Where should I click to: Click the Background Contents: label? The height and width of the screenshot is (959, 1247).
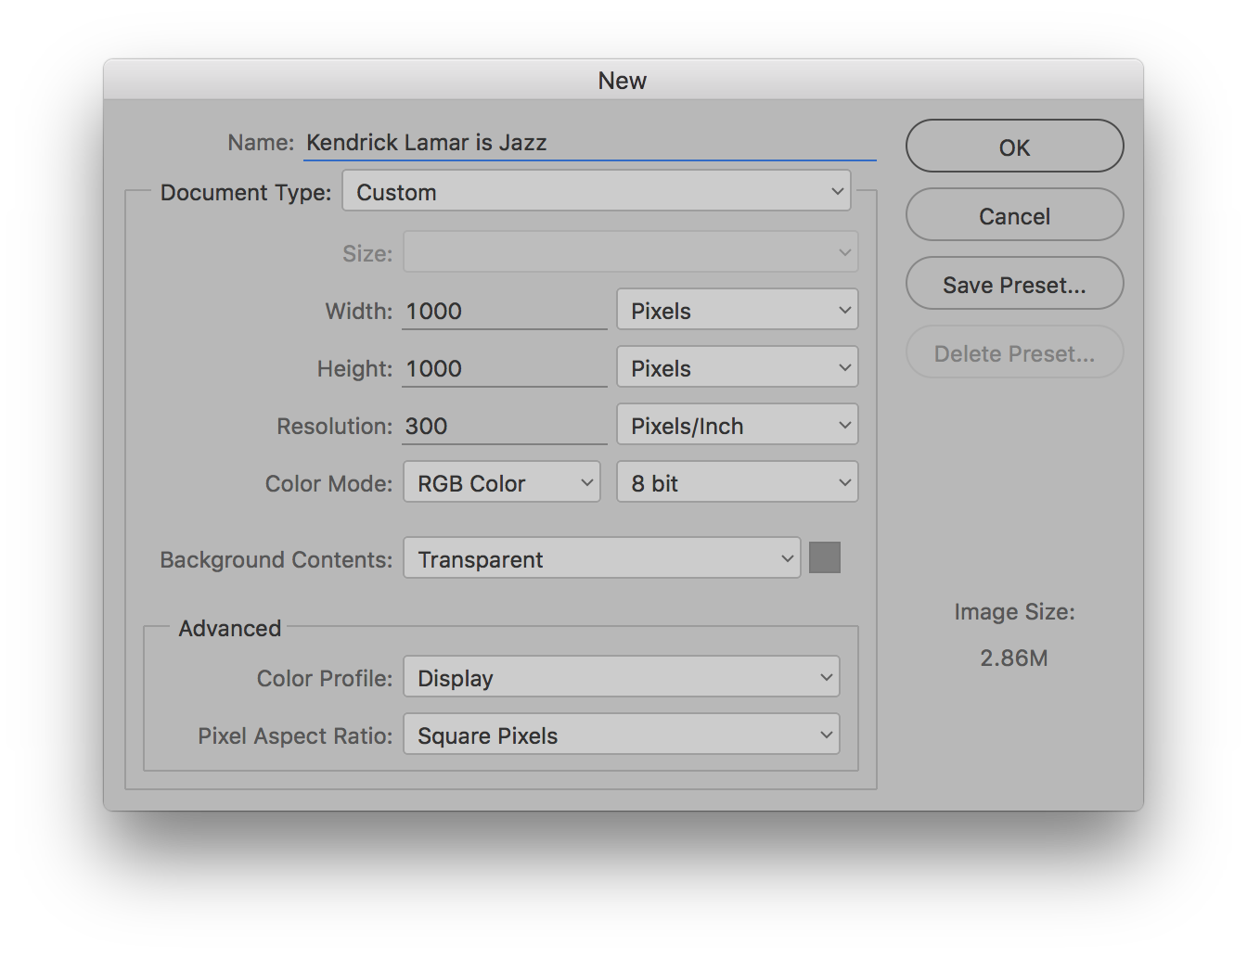(x=276, y=559)
